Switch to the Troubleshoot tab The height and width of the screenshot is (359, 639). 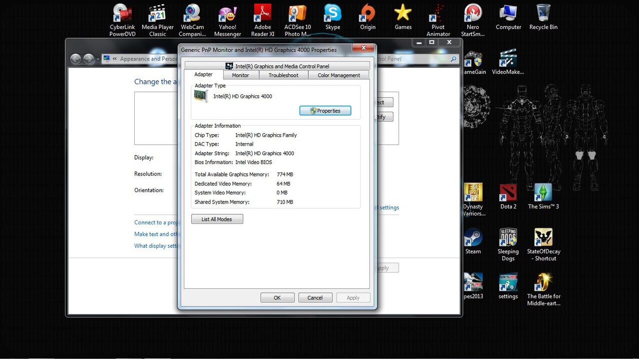(283, 75)
